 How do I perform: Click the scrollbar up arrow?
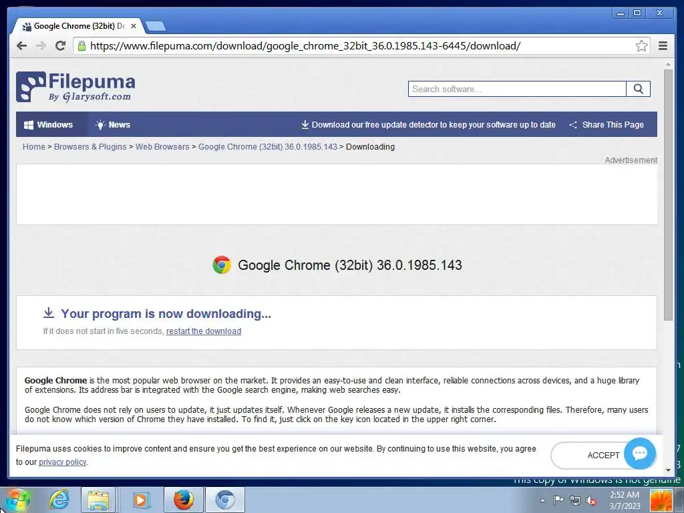coord(668,64)
